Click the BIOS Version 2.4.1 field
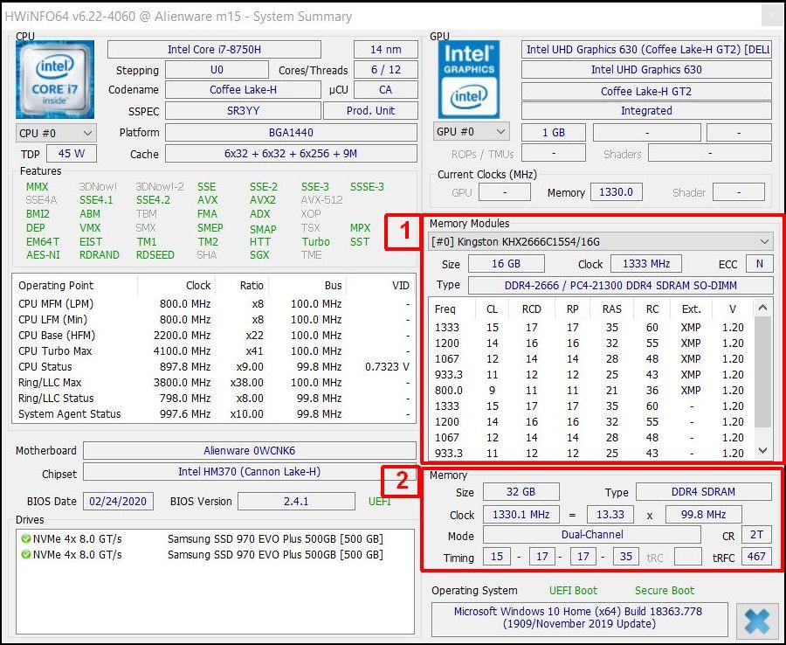Image resolution: width=786 pixels, height=645 pixels. tap(296, 501)
